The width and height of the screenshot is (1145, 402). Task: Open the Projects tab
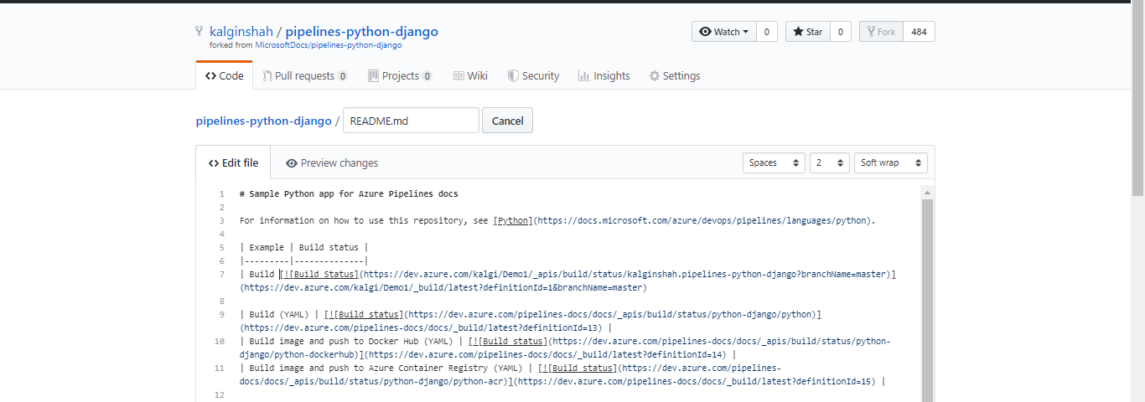[400, 75]
